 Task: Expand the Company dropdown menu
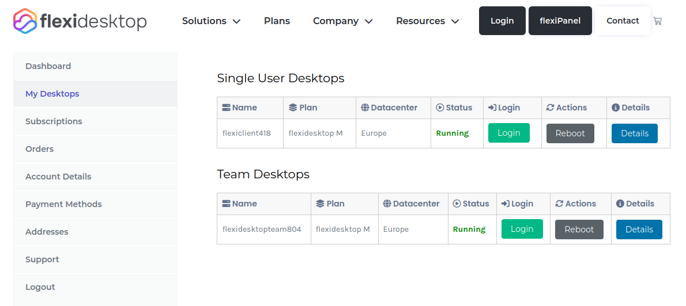(x=342, y=21)
